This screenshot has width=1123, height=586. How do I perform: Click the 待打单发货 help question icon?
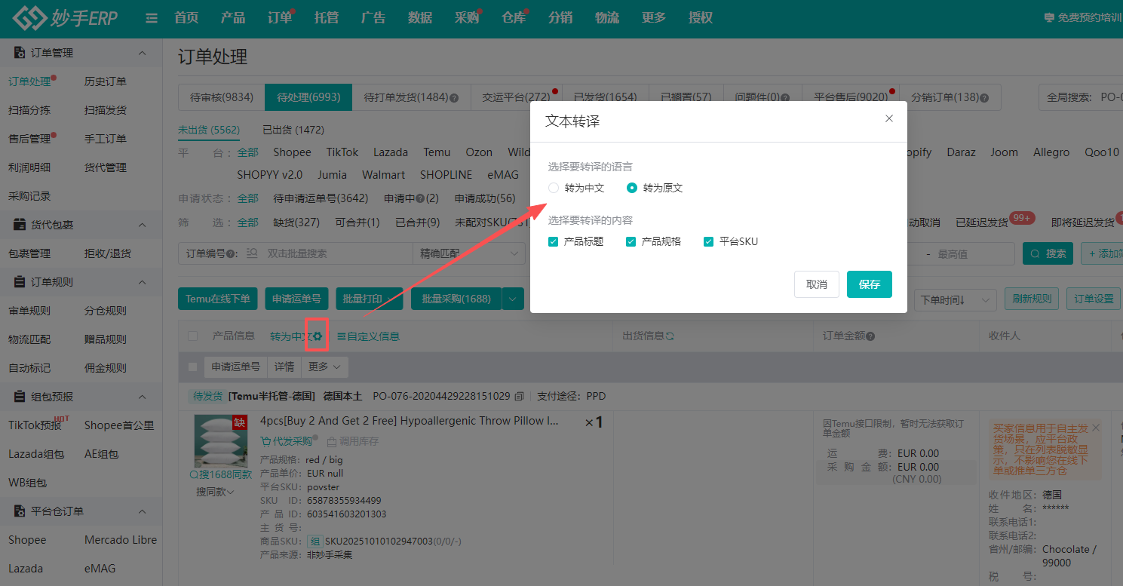tap(455, 98)
